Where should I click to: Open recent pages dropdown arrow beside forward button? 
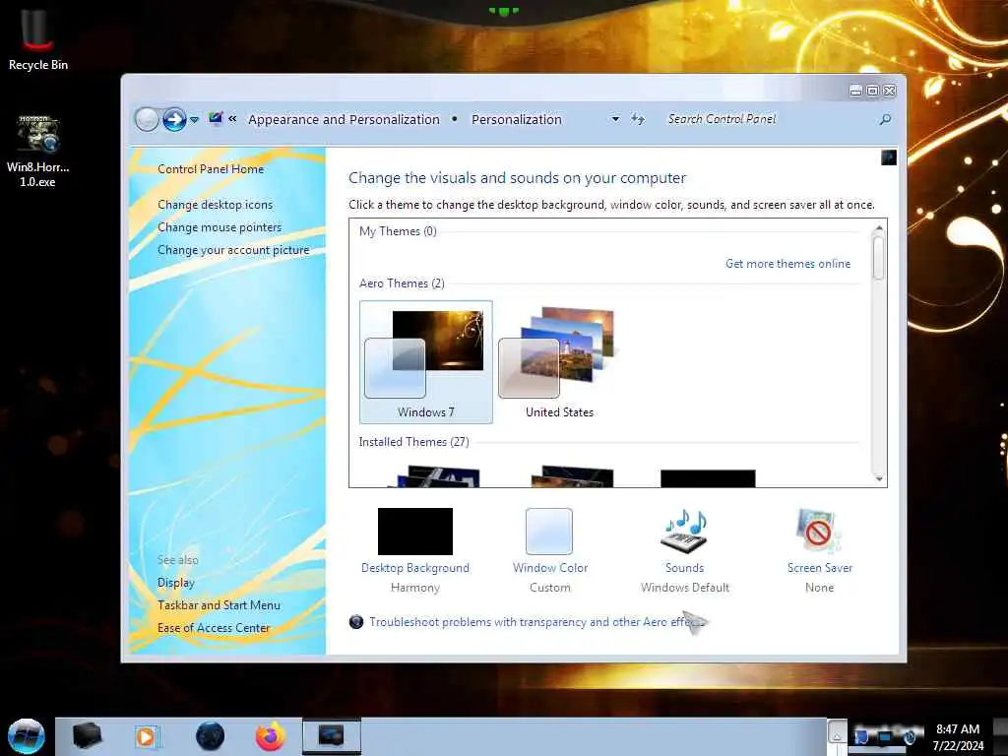[194, 119]
